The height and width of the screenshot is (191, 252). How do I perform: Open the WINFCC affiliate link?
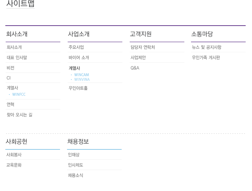pos(19,95)
